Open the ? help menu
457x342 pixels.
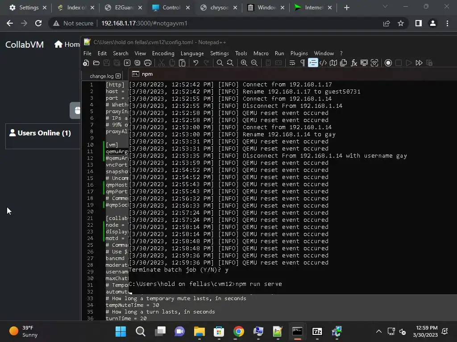tap(341, 53)
